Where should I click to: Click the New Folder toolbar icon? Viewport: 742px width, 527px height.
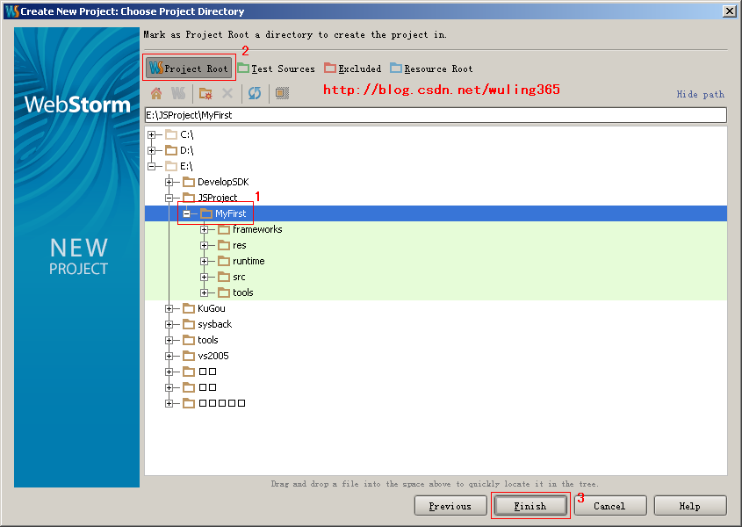point(205,93)
